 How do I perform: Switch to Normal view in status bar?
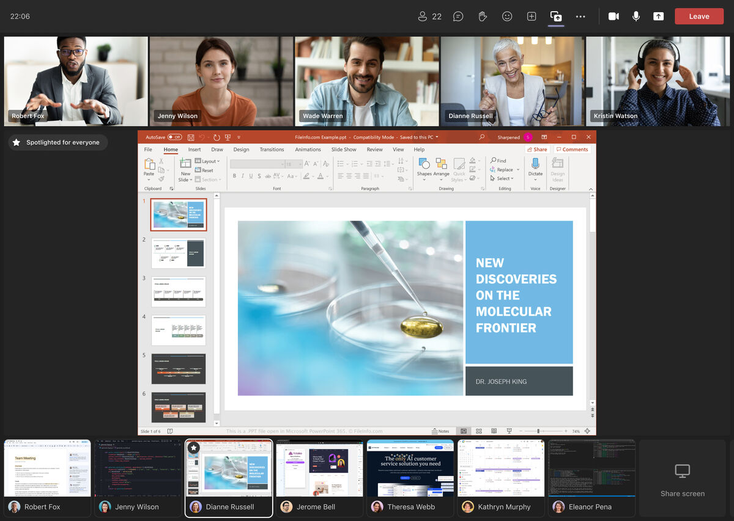[x=464, y=431]
